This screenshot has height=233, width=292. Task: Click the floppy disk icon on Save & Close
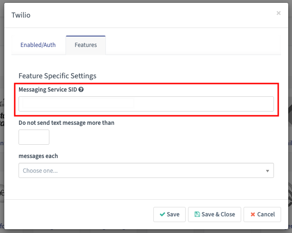coord(197,214)
